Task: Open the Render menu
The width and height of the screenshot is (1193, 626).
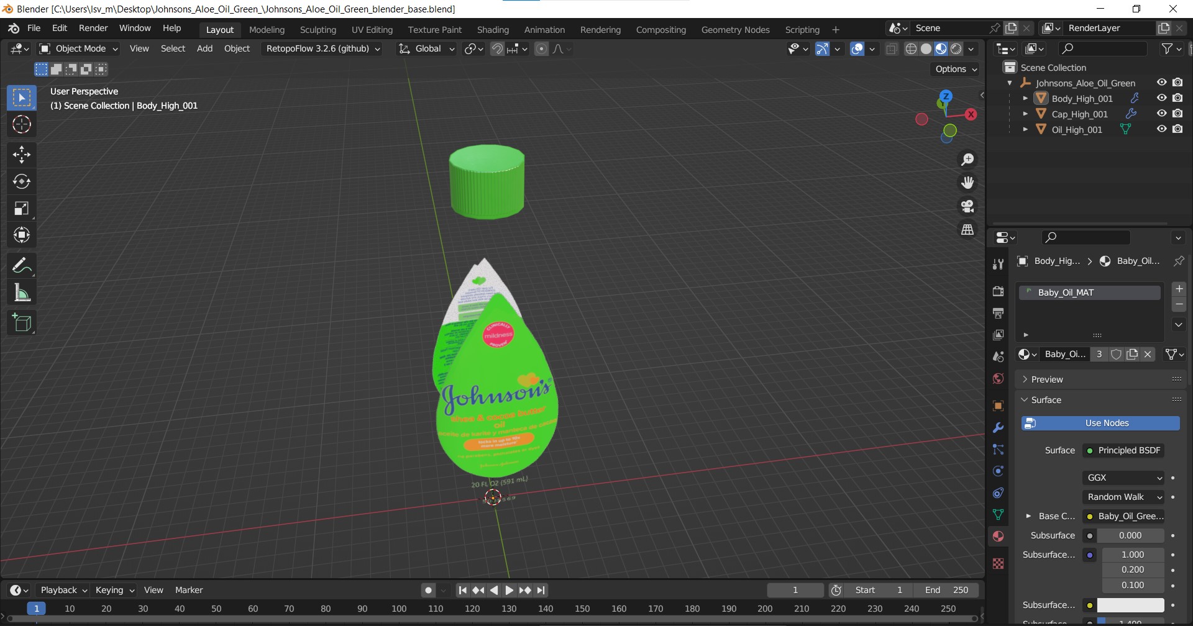Action: click(93, 29)
